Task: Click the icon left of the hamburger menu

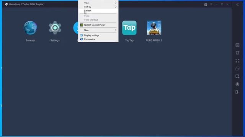Action: point(206,5)
